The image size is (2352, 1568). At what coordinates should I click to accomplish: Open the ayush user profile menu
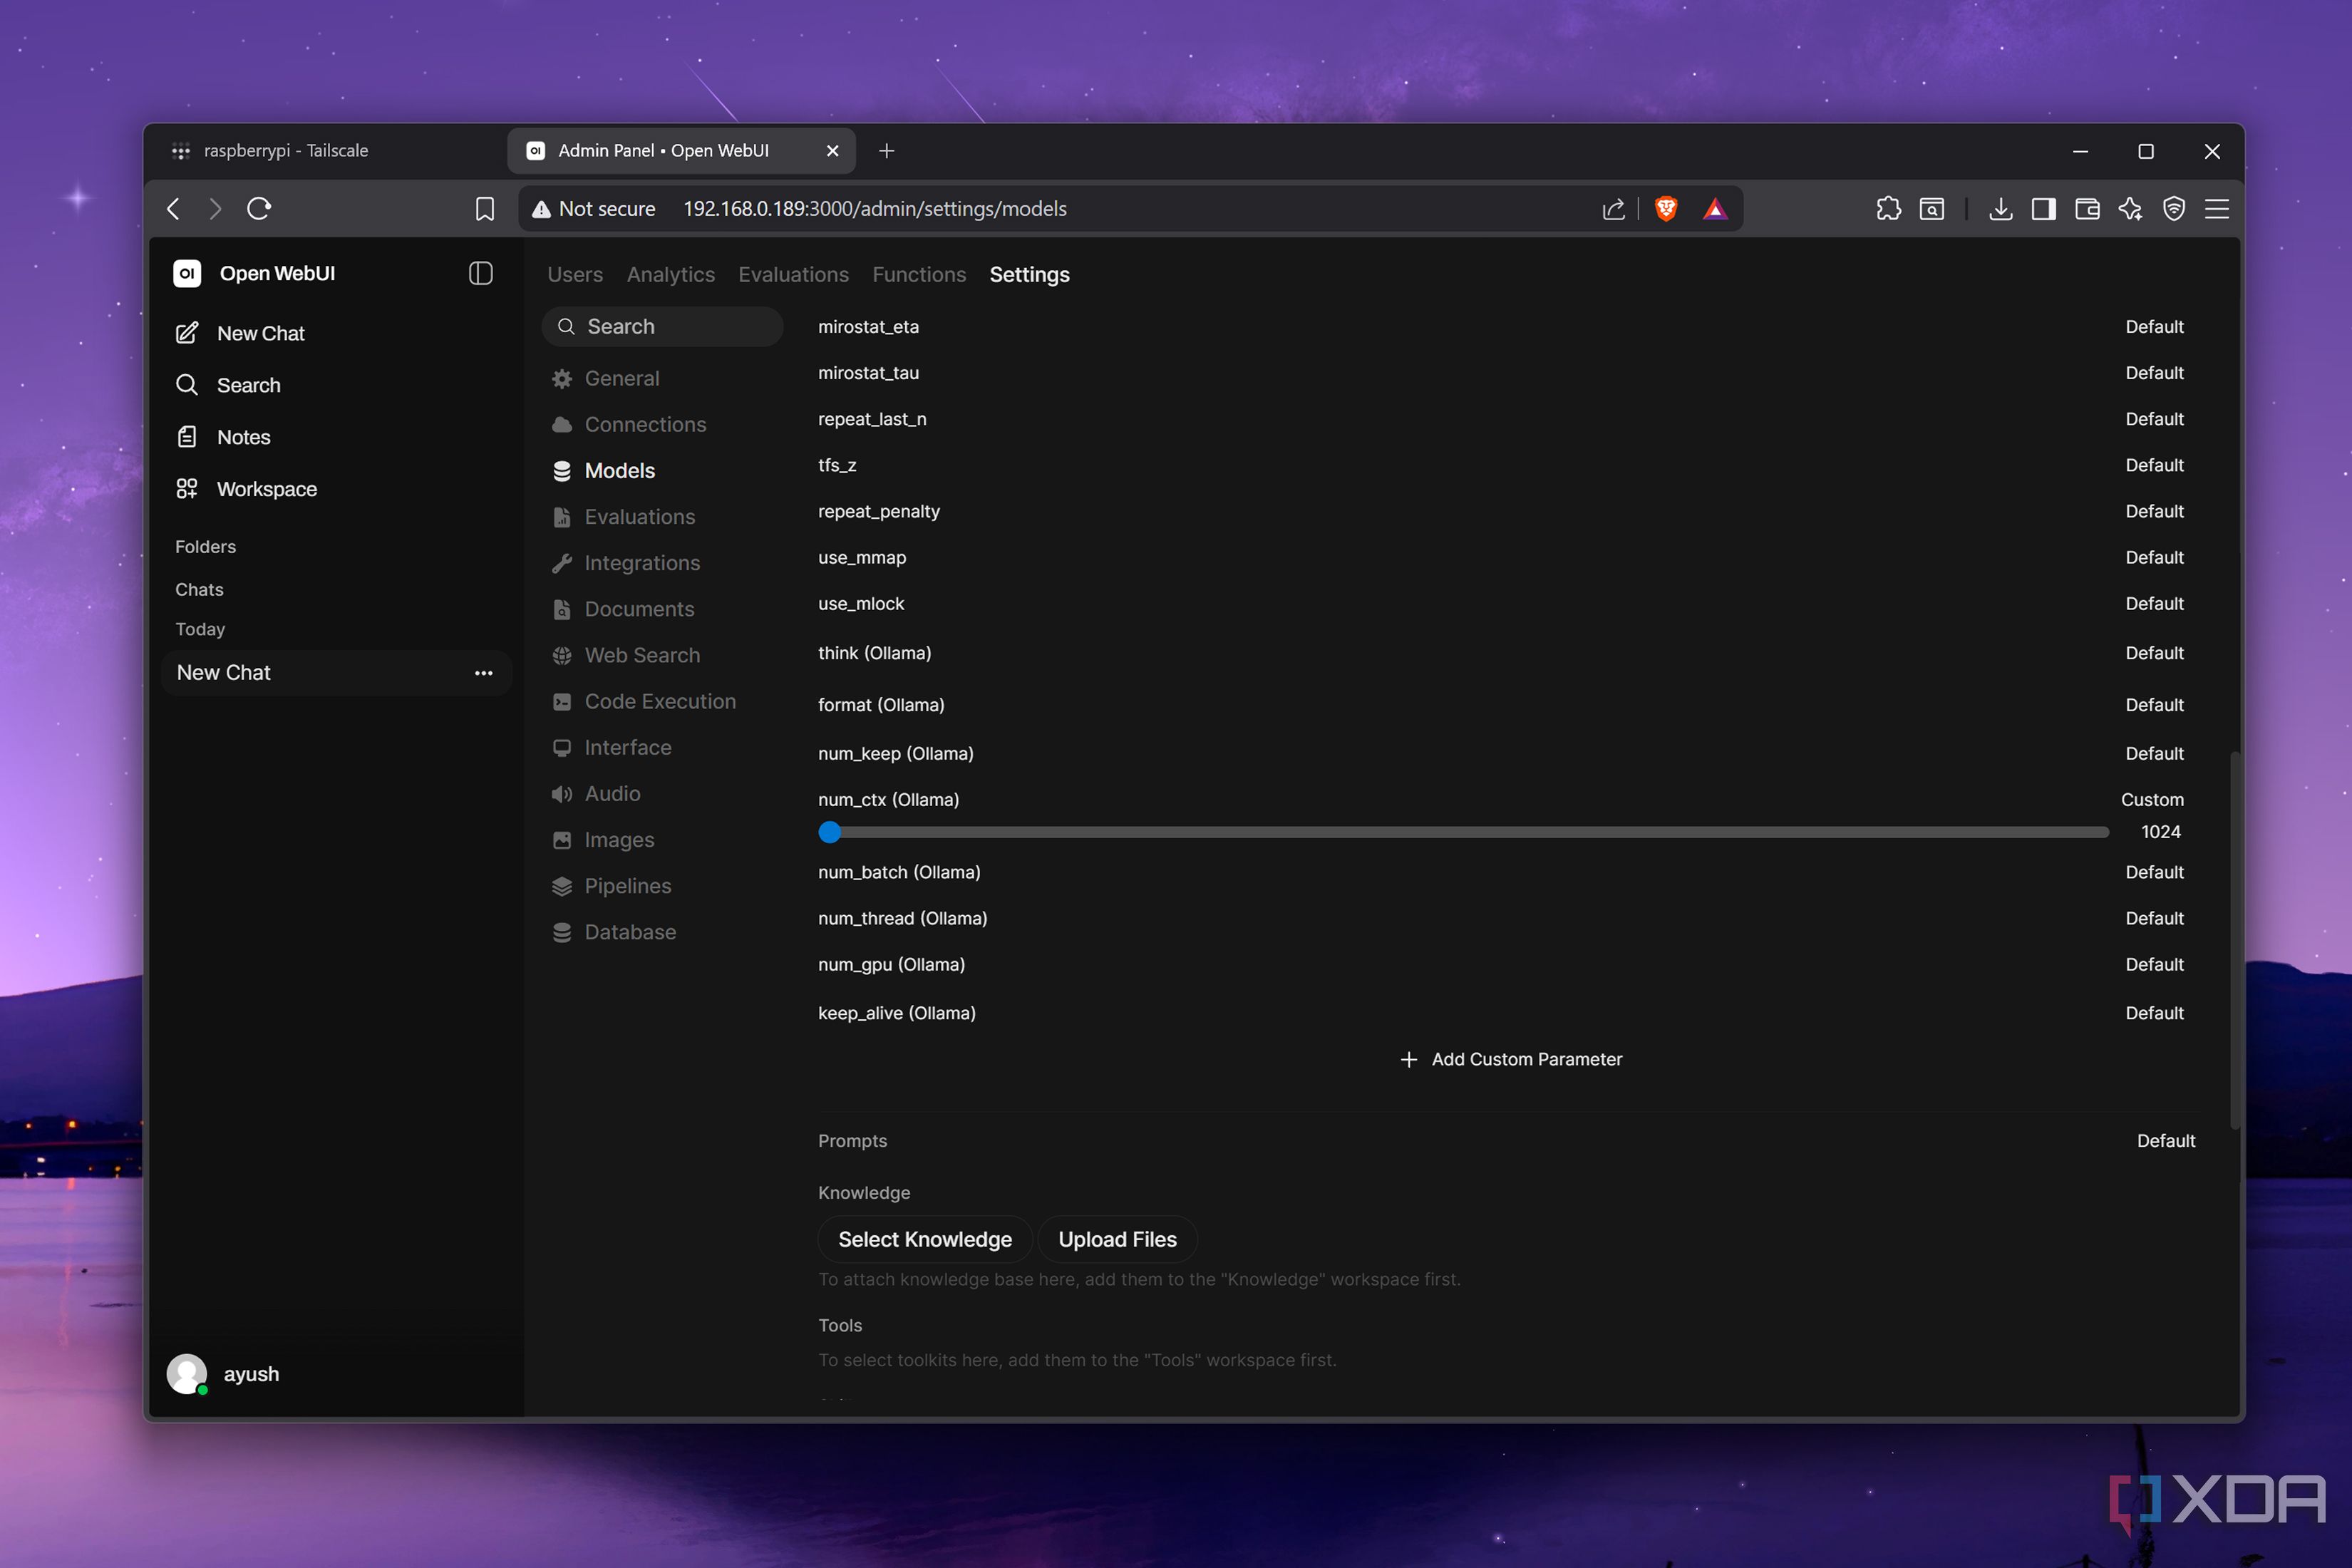coord(224,1374)
